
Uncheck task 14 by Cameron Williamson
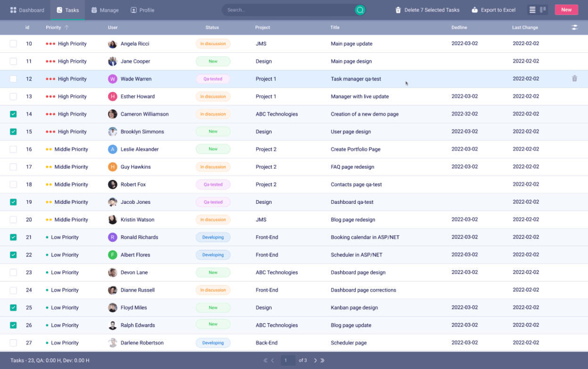pos(13,114)
